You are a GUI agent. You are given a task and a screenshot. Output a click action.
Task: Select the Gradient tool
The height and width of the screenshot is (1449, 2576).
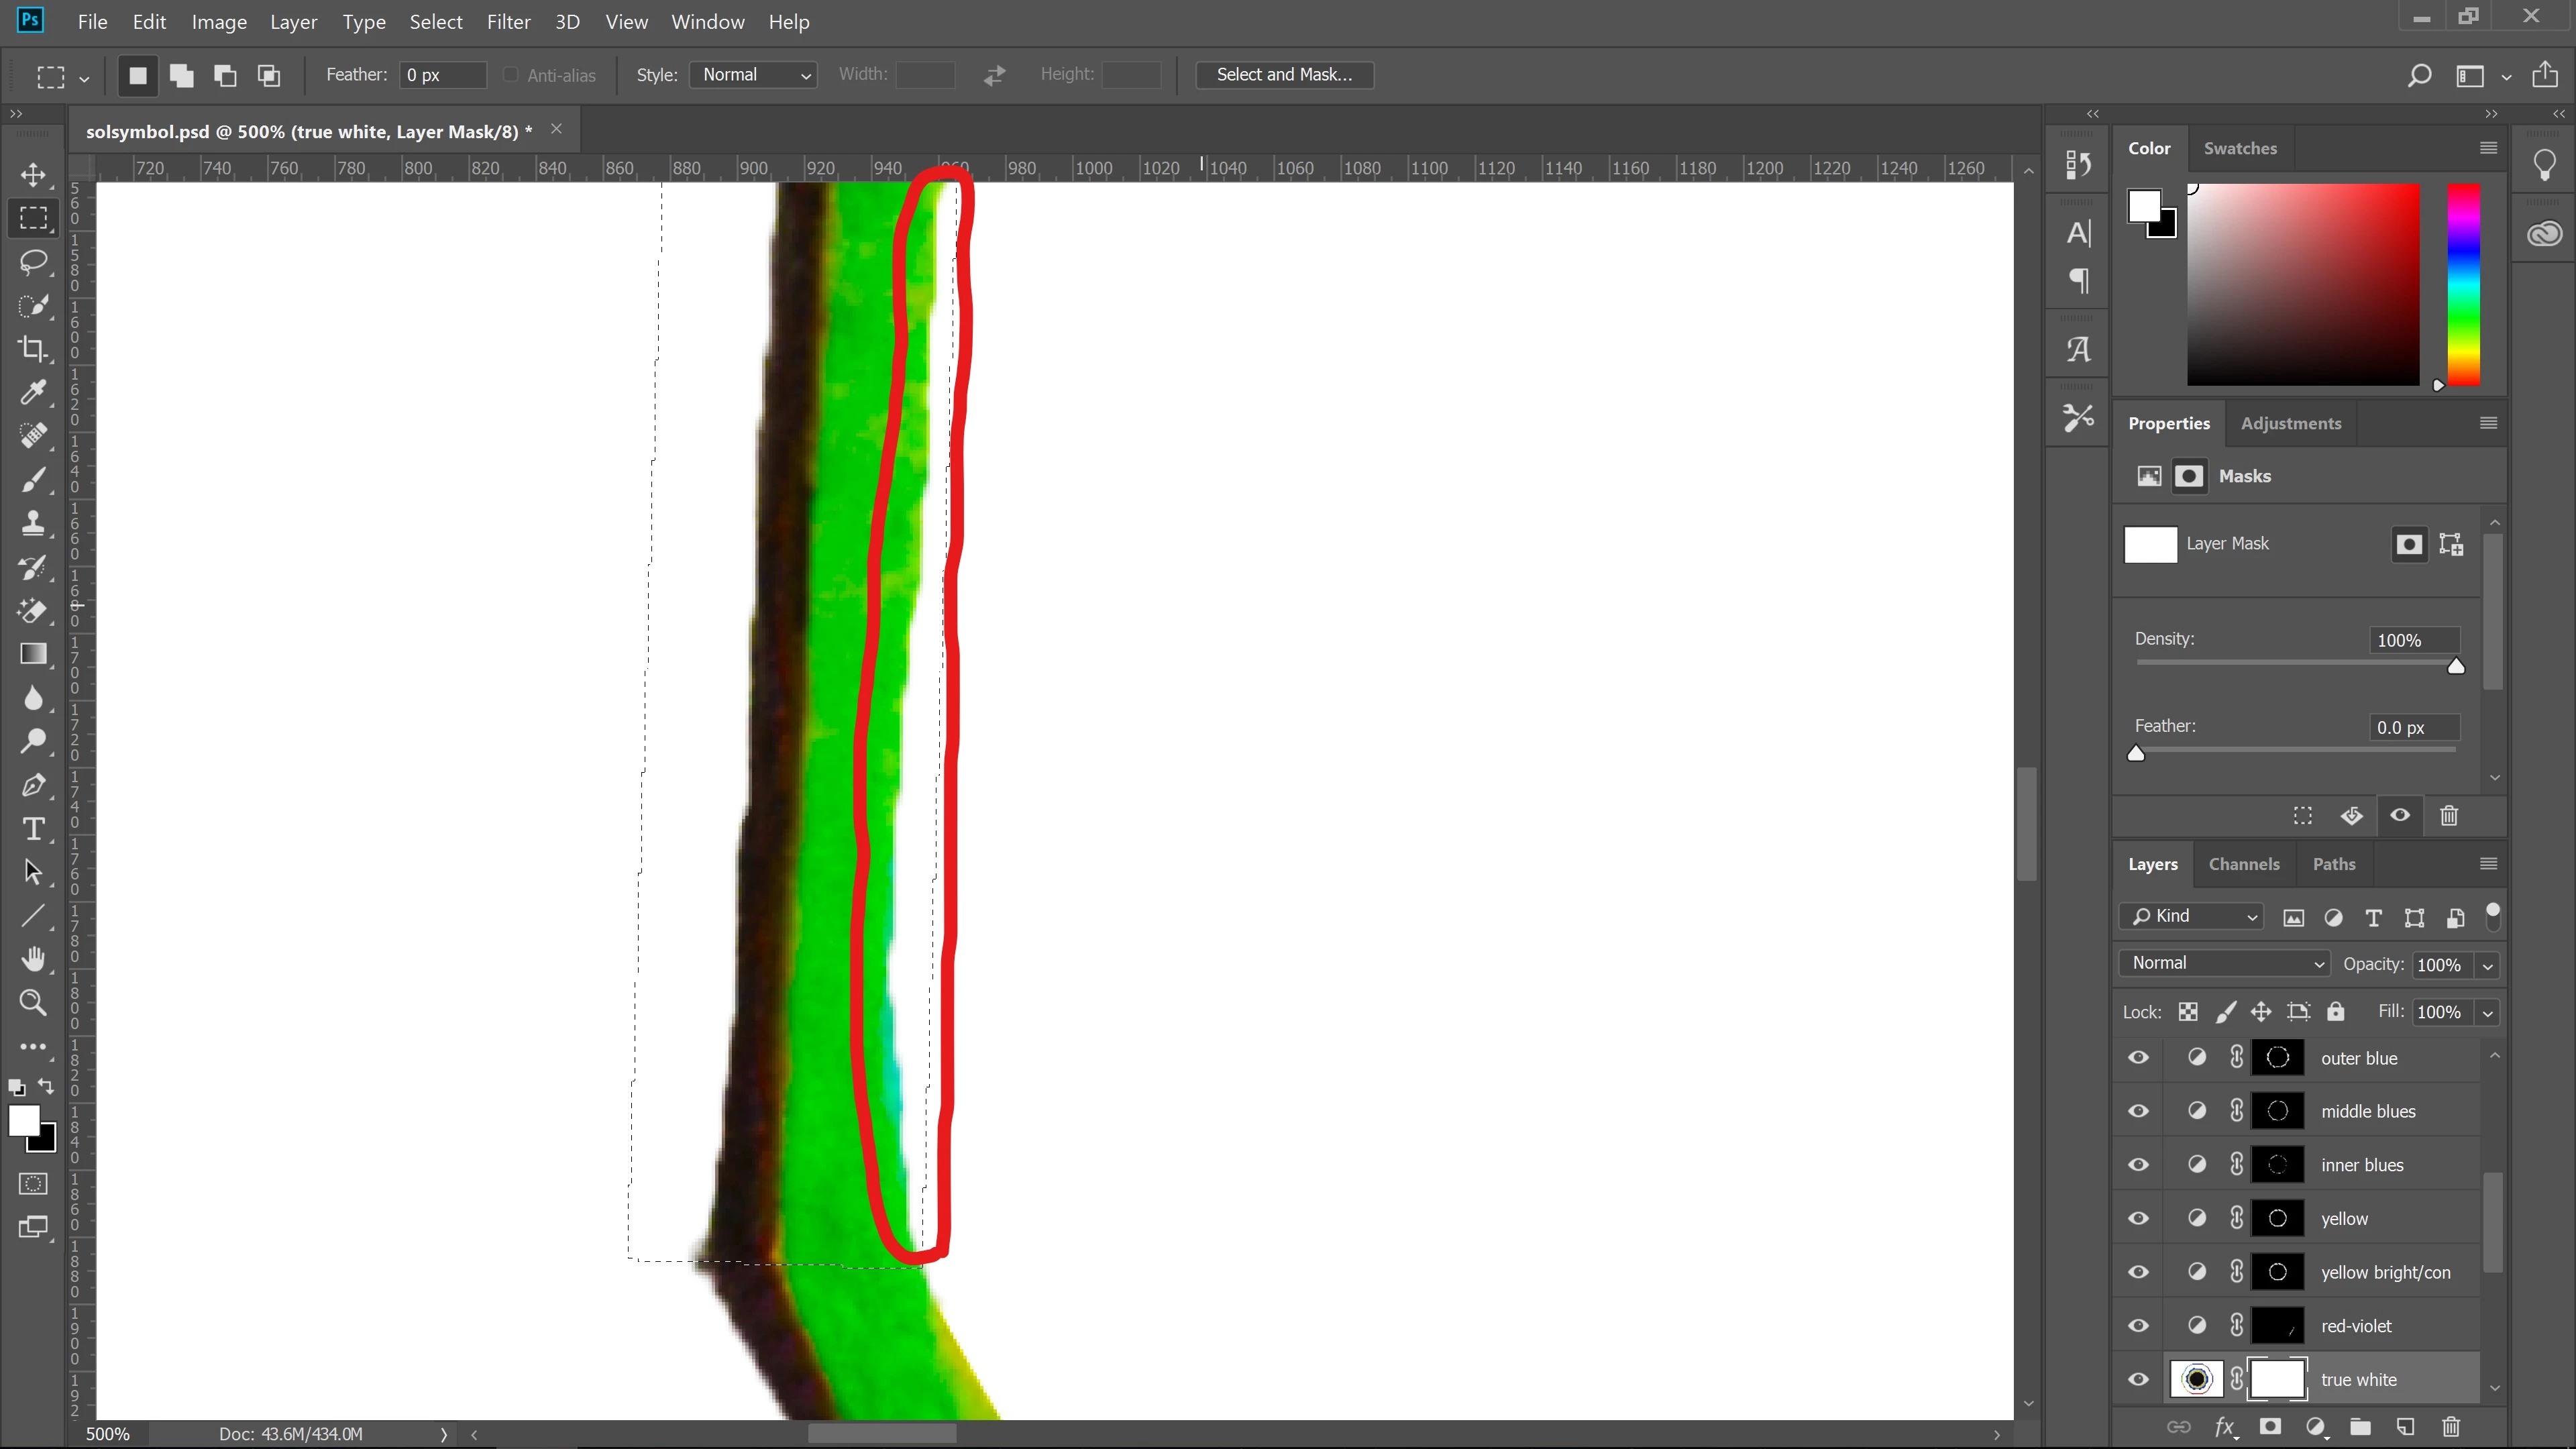click(33, 654)
